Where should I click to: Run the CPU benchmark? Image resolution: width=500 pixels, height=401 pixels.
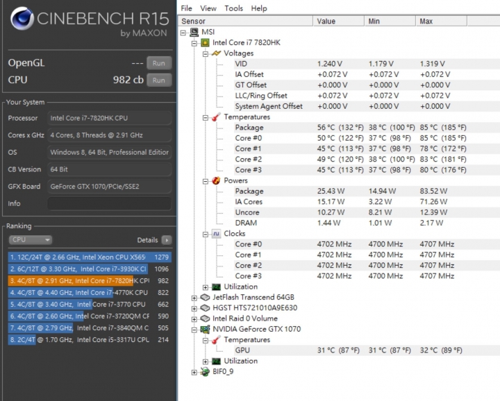coord(159,80)
